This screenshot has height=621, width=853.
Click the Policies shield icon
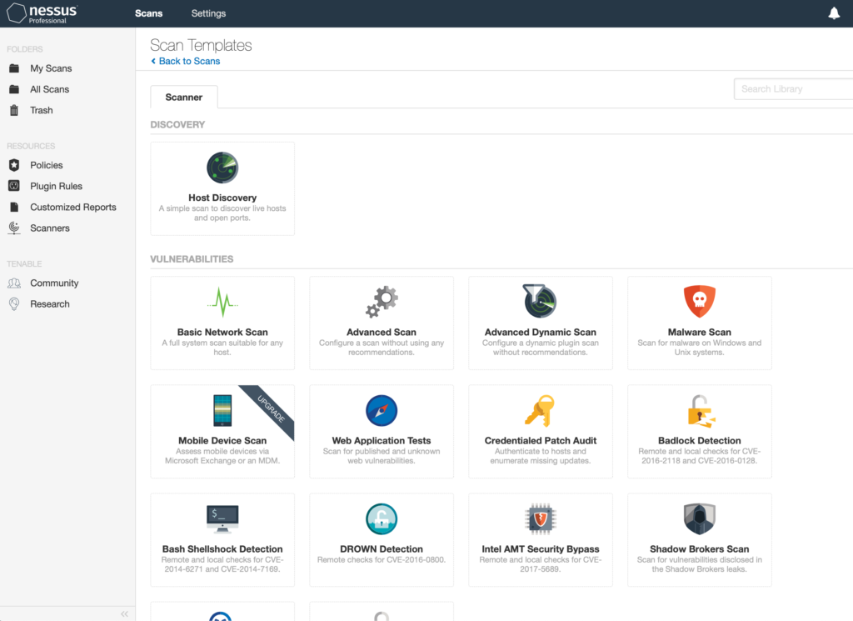tap(14, 165)
